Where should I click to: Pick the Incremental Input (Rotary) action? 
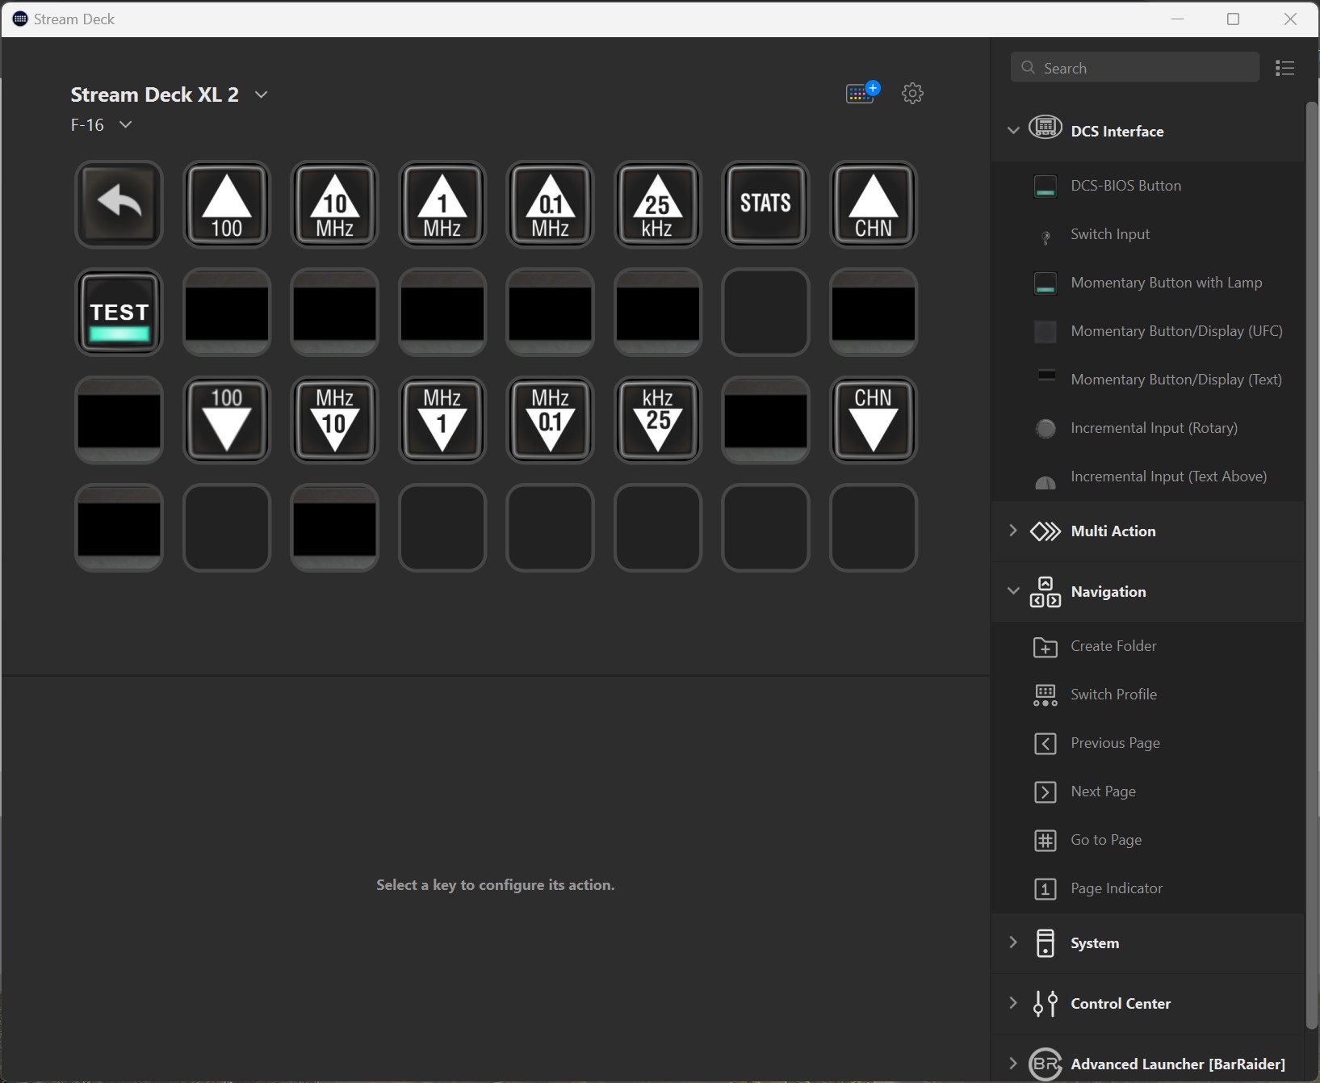[x=1154, y=428]
